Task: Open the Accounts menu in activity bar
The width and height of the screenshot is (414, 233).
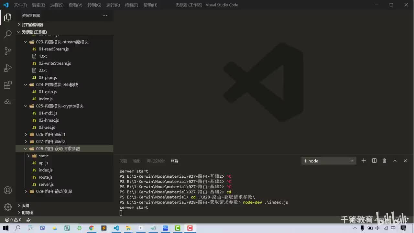Action: 8,190
